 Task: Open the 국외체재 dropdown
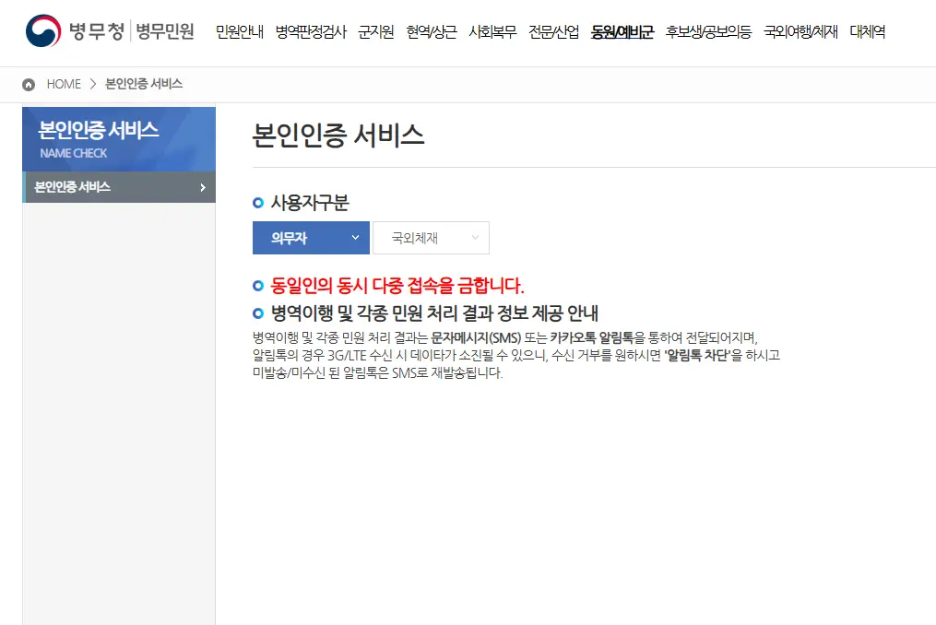[430, 237]
